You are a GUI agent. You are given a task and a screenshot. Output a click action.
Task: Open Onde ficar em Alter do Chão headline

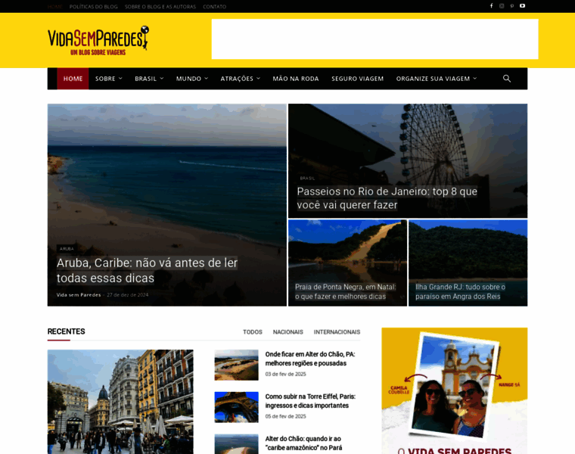[310, 359]
